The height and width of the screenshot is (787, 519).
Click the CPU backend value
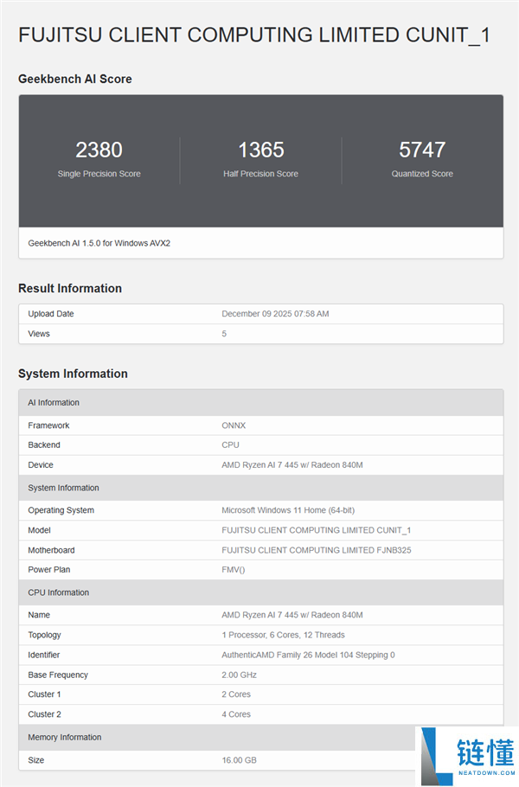pos(230,445)
